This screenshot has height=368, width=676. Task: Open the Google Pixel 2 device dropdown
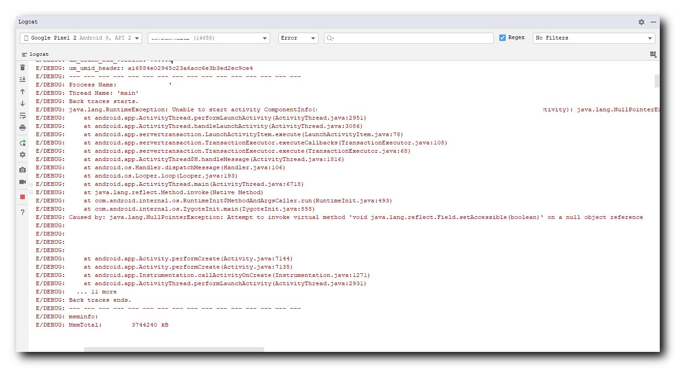tap(81, 38)
